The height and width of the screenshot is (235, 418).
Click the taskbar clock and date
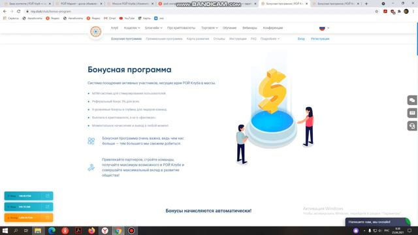coord(398,230)
